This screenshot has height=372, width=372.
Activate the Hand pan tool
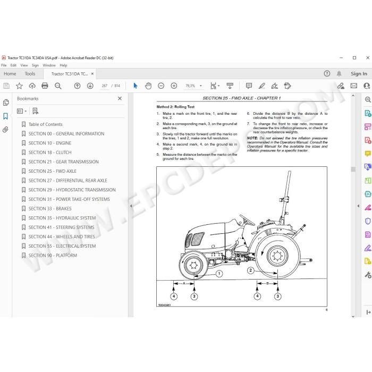point(148,86)
